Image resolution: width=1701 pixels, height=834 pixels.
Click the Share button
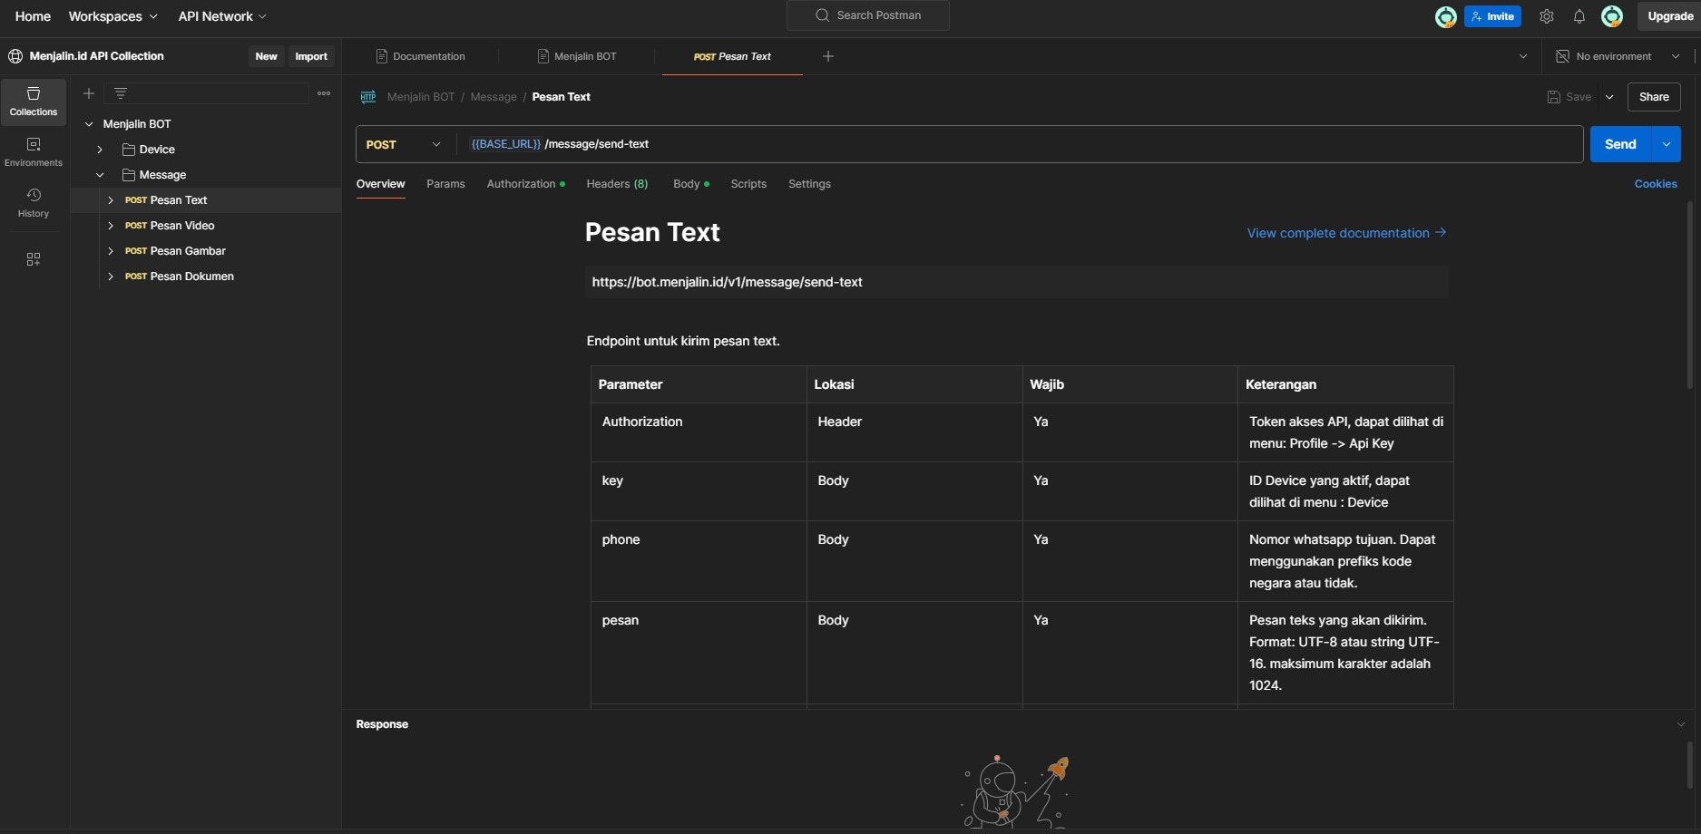tap(1654, 97)
